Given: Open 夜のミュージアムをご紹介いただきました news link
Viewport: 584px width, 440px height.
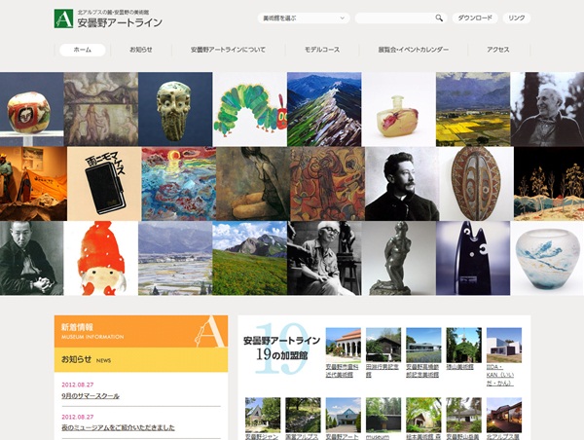Looking at the screenshot, I should click(x=118, y=427).
